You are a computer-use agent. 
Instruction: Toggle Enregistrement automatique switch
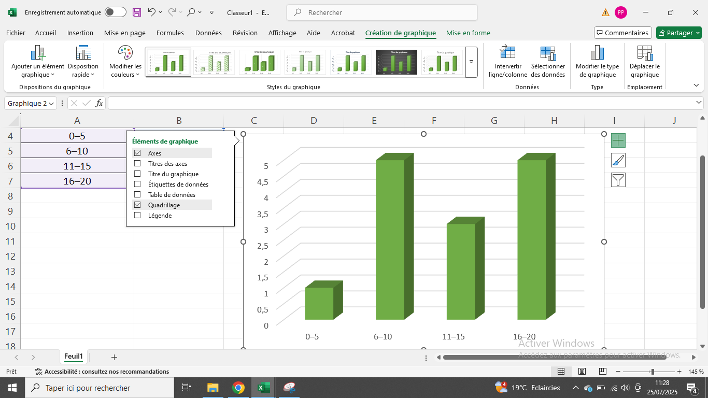[x=115, y=12]
